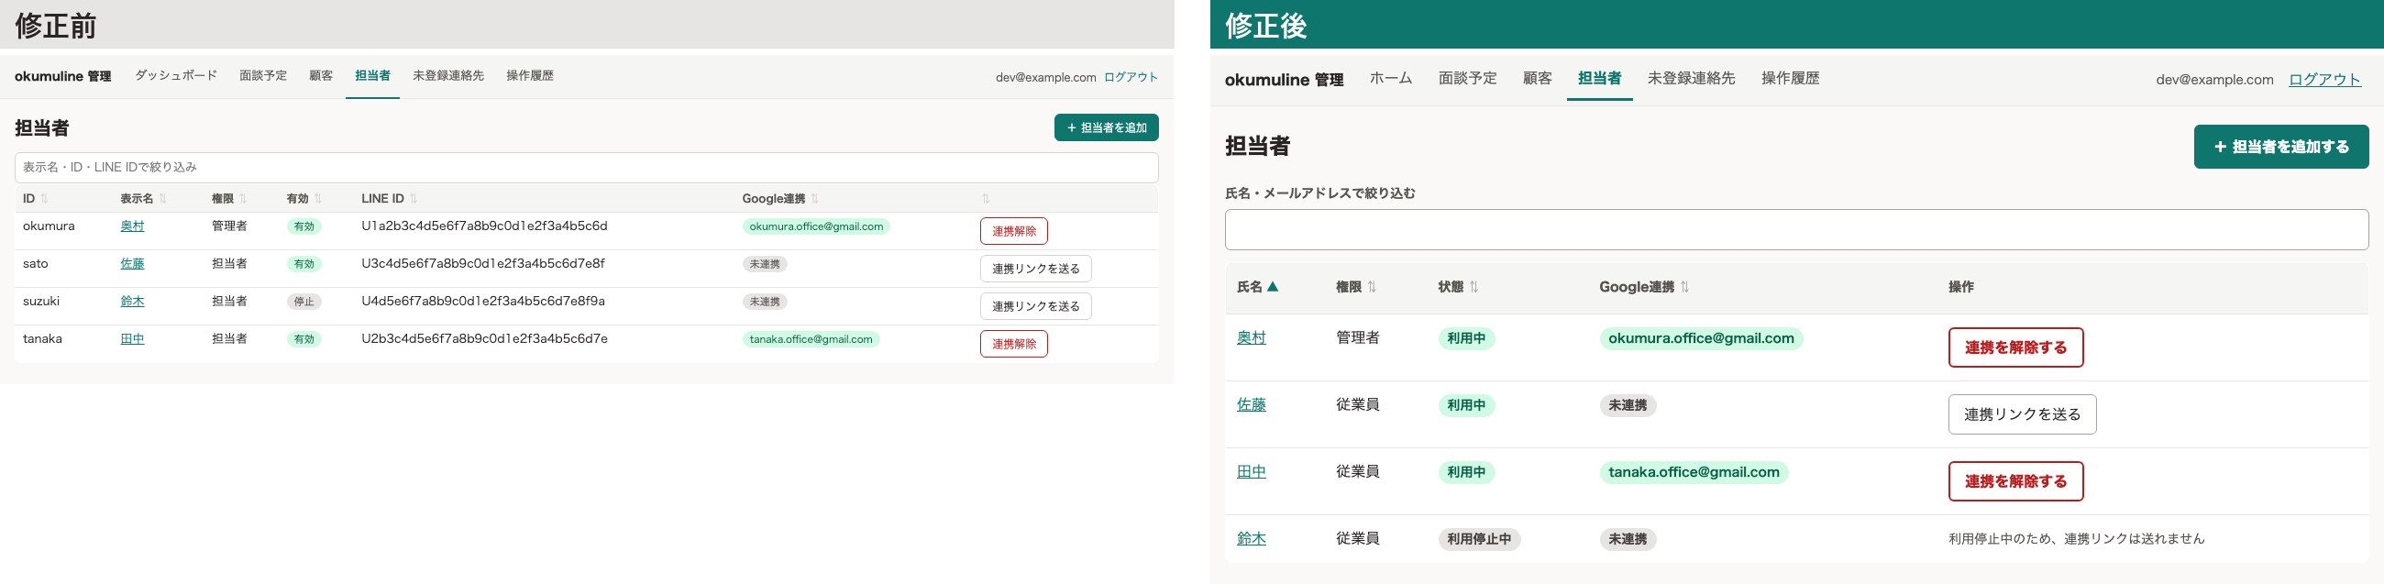Focus the 表示名・ID・LINE ID filter field
2384x584 pixels.
pyautogui.click(x=587, y=168)
